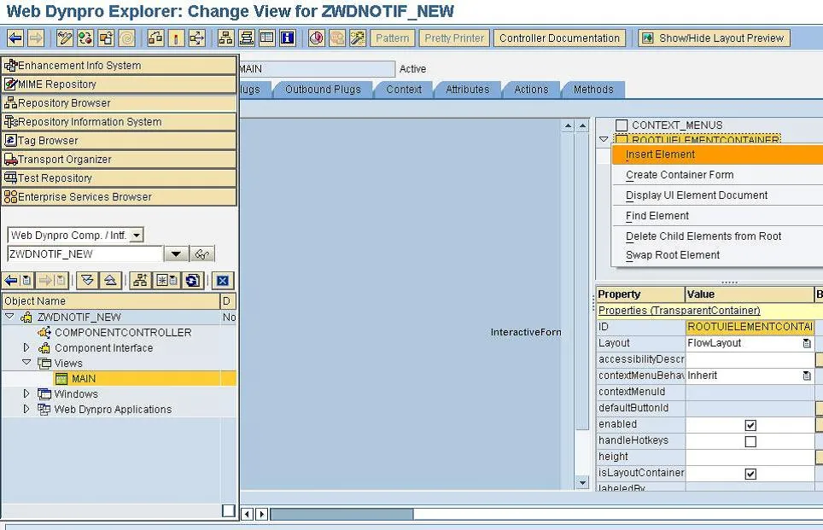This screenshot has height=530, width=823.
Task: Click the expand-all double chevron icon
Action: 85,280
